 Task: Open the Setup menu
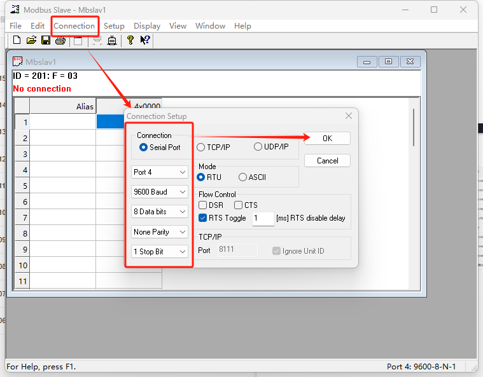pyautogui.click(x=114, y=26)
